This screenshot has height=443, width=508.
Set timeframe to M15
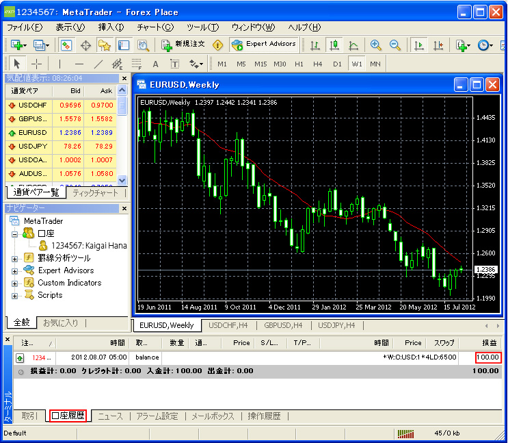[260, 64]
